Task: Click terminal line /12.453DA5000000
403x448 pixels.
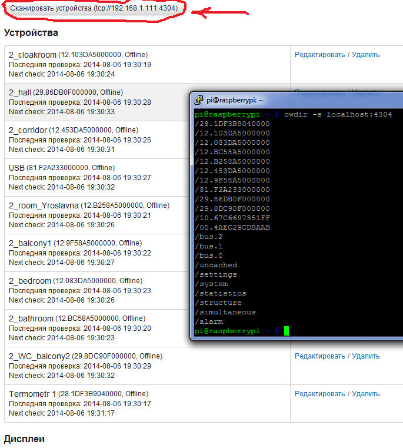Action: 232,171
